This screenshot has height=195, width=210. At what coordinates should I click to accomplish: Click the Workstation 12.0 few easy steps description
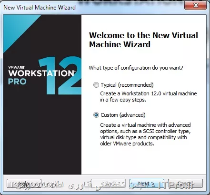pyautogui.click(x=149, y=96)
